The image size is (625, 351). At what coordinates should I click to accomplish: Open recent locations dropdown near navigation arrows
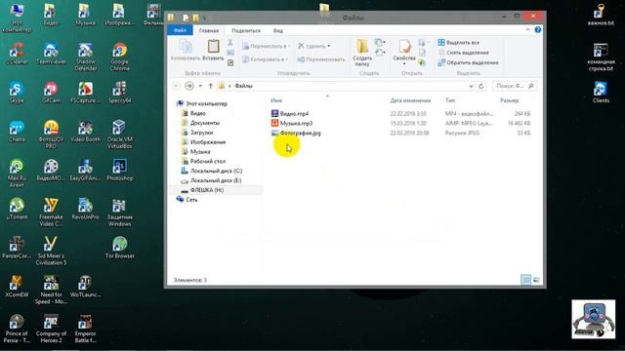200,86
